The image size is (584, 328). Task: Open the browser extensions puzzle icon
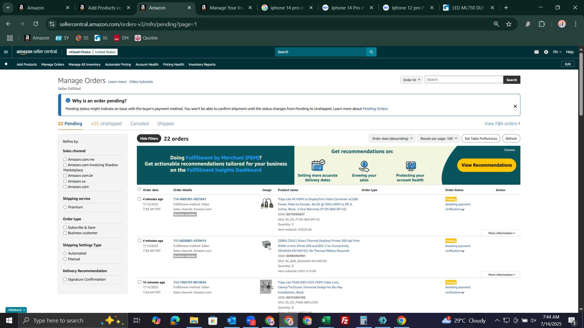pos(542,24)
